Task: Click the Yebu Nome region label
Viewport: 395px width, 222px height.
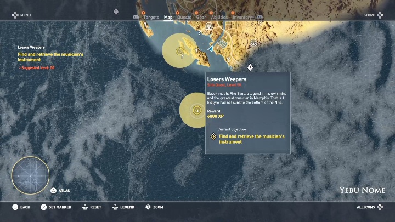Action: [362, 190]
